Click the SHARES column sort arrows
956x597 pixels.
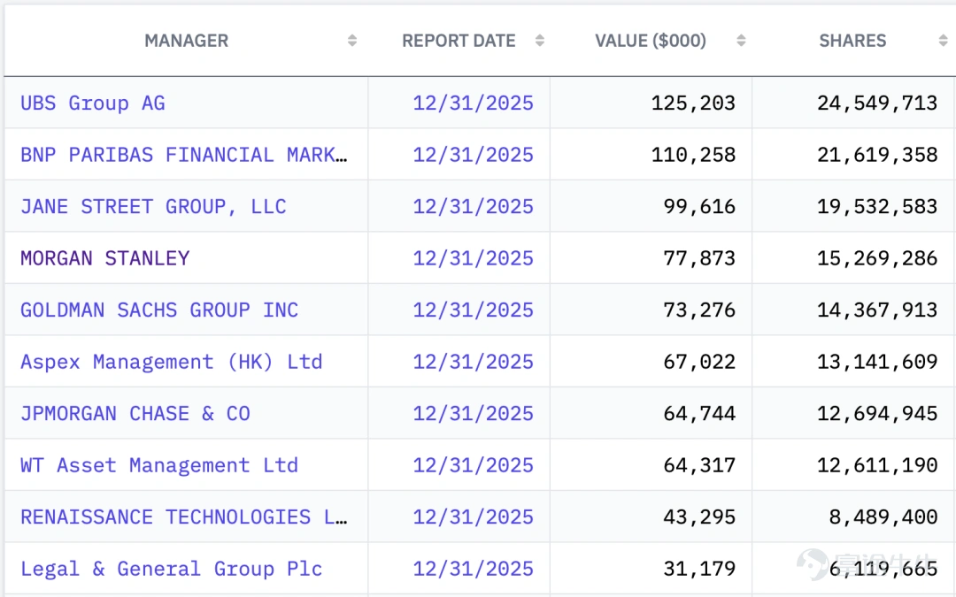943,41
